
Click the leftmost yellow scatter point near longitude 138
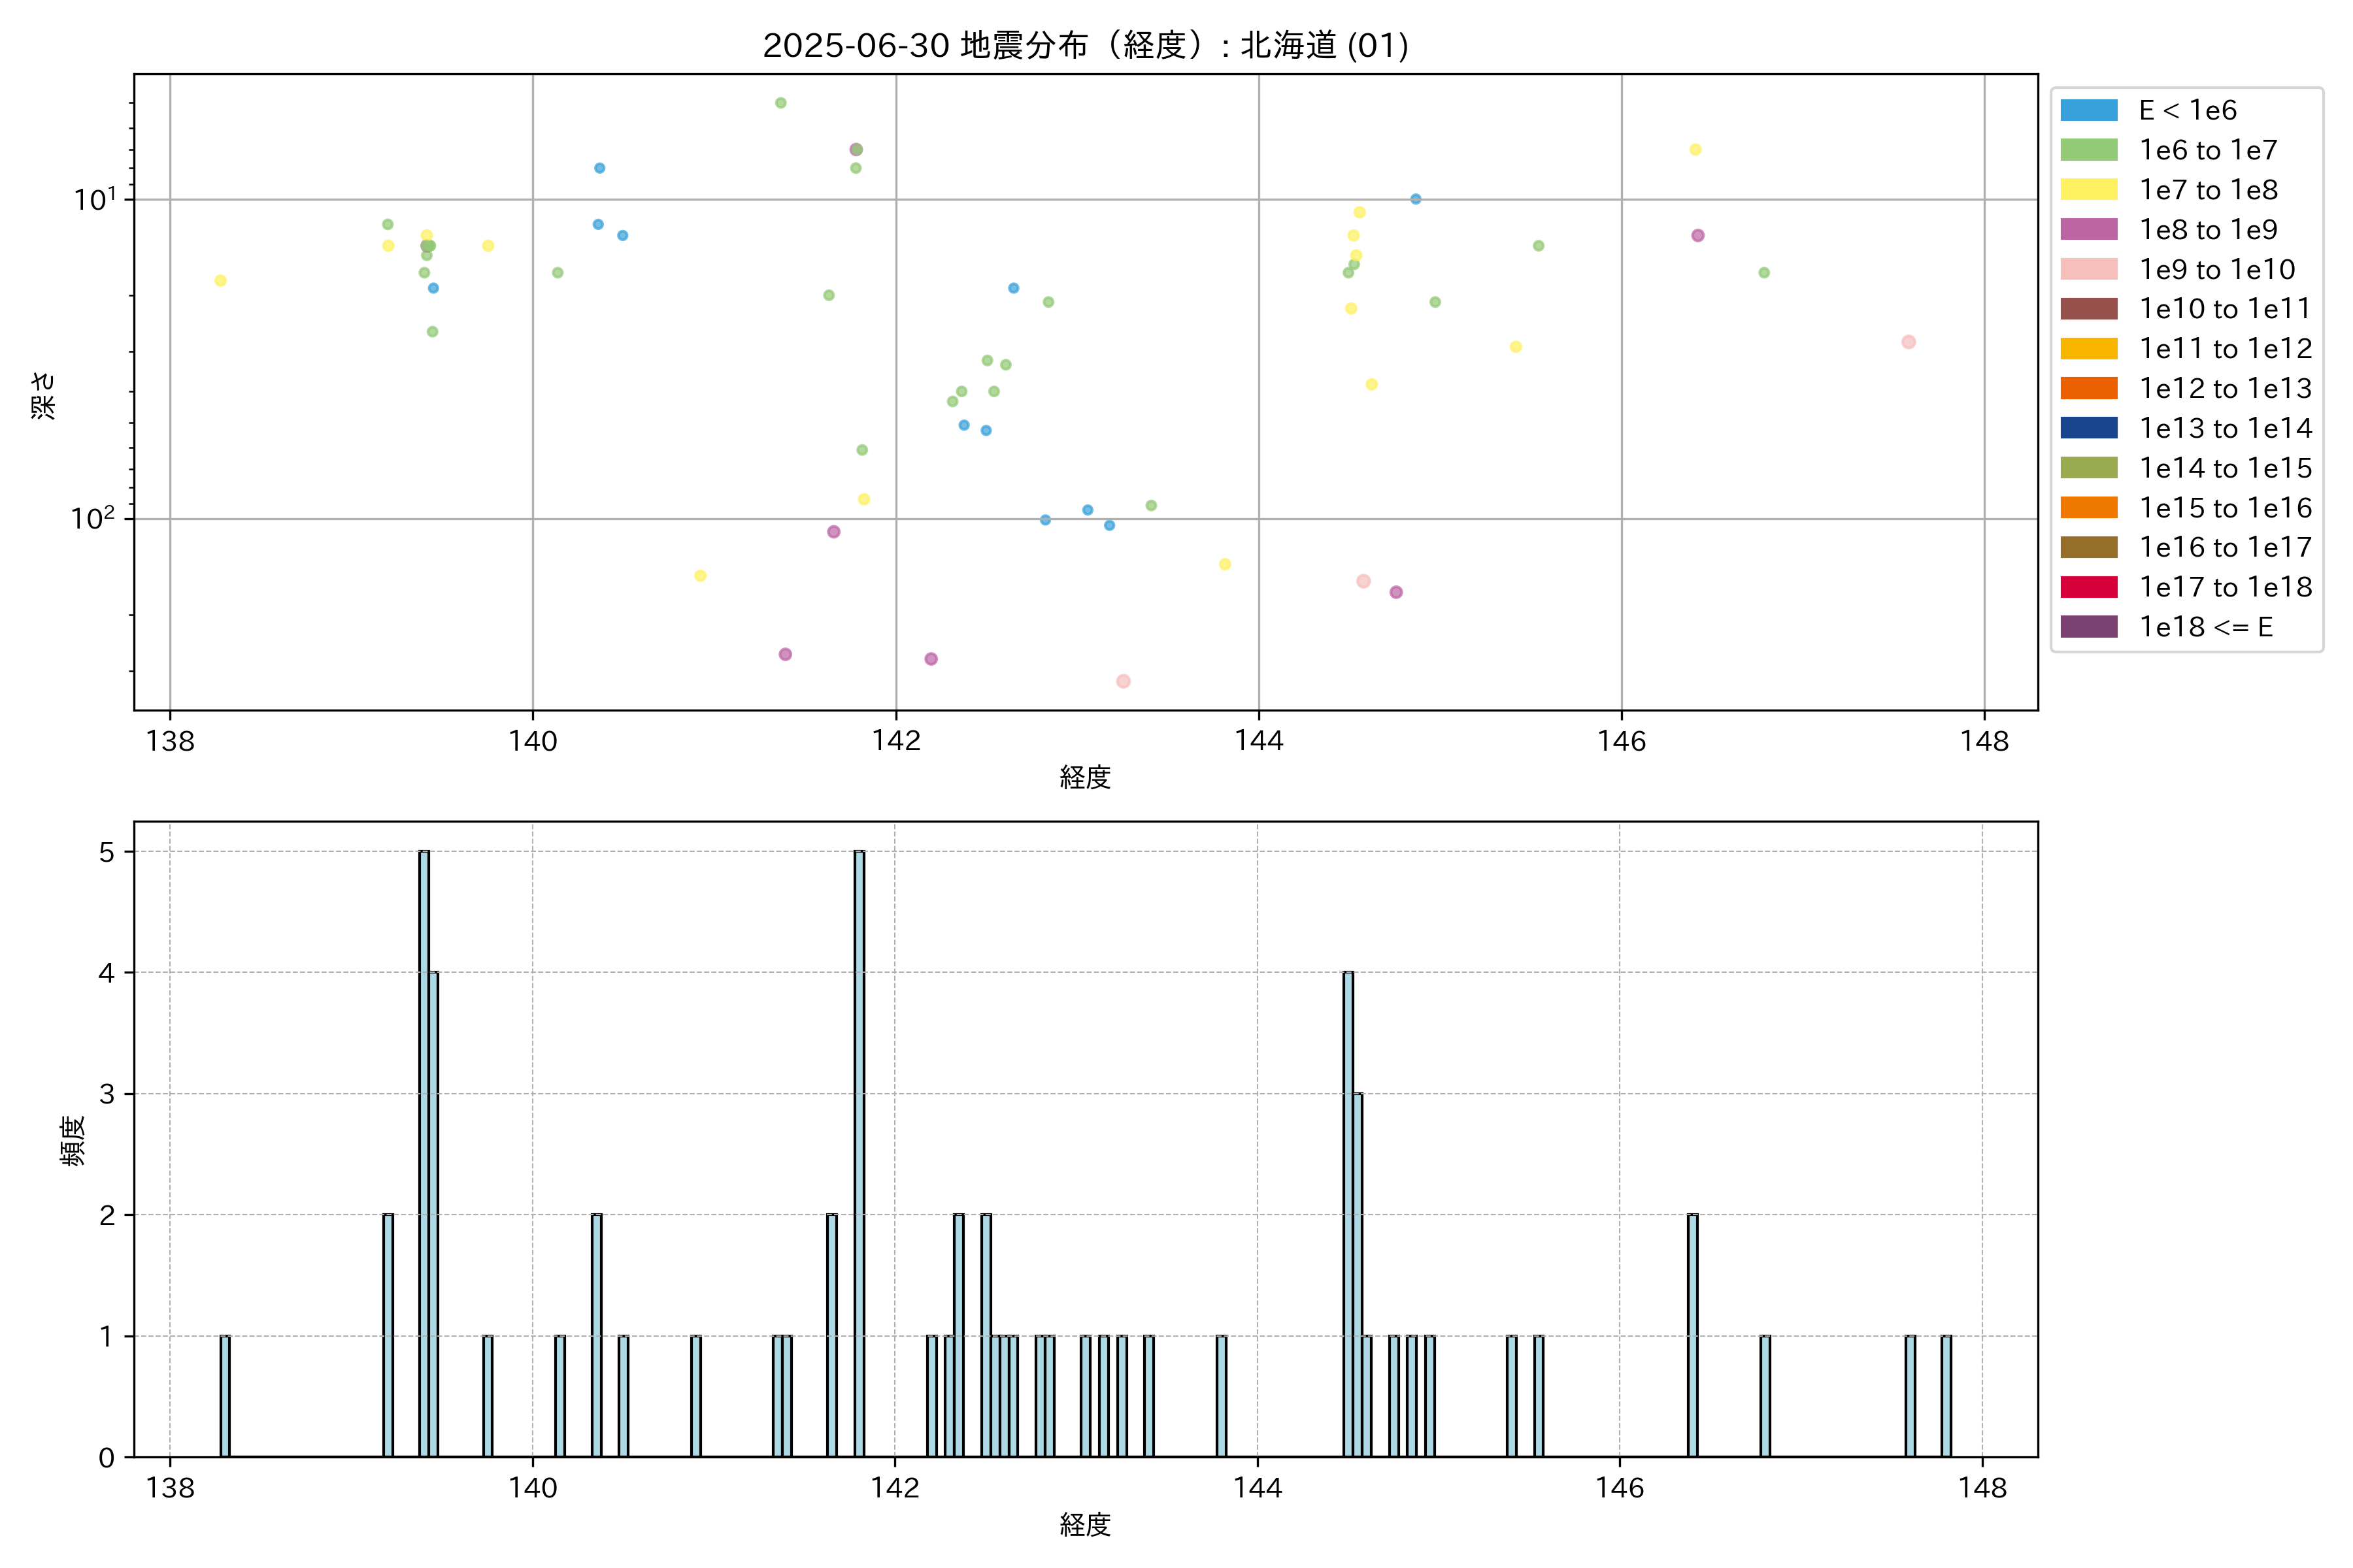click(x=220, y=281)
